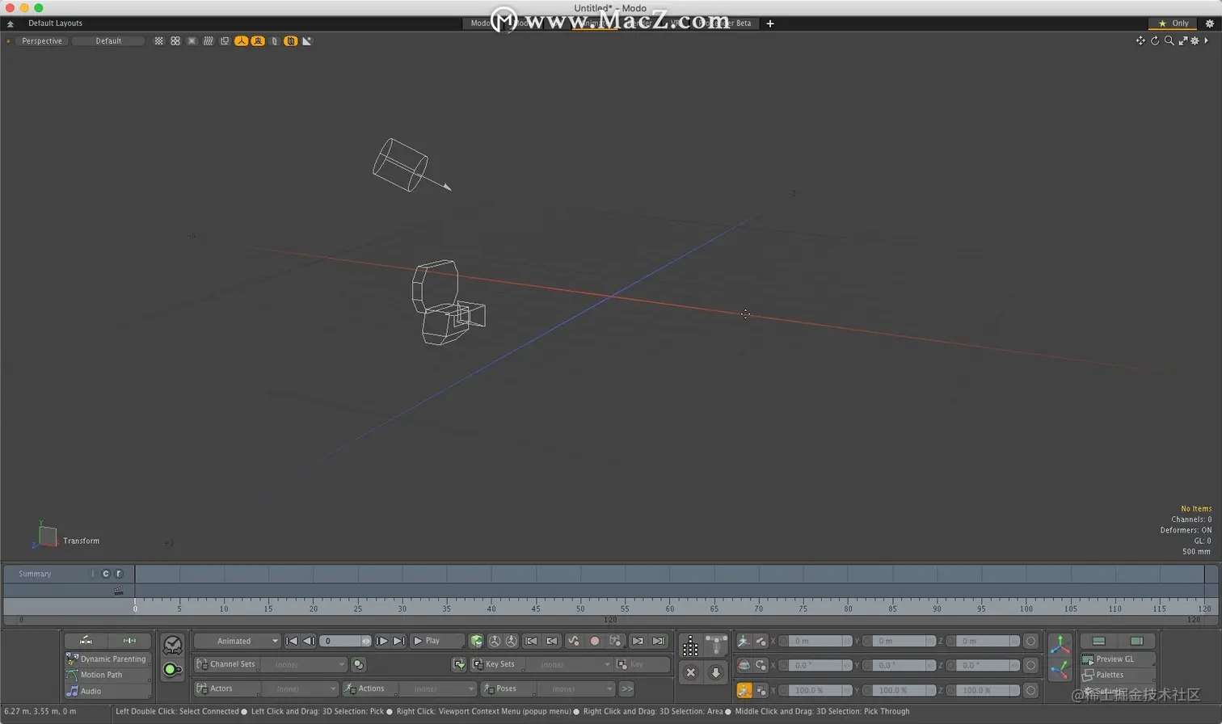Step forward one frame

coord(381,641)
